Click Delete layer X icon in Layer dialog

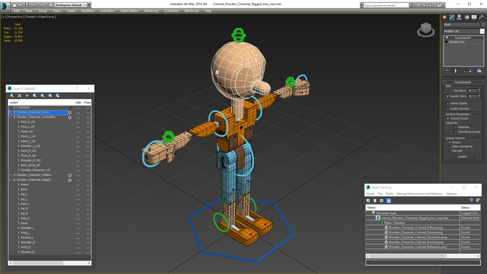coord(20,96)
